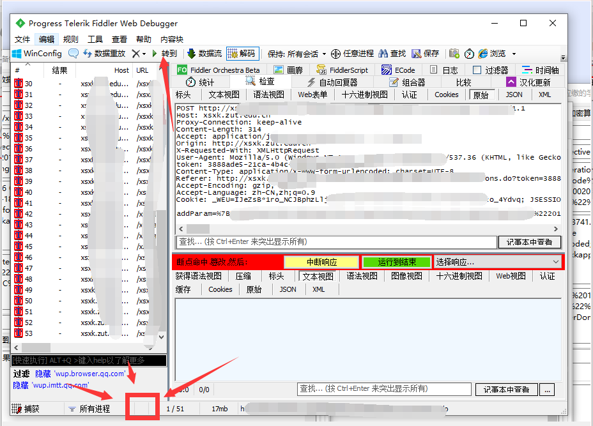Click the stopwatch timer icon

click(469, 54)
